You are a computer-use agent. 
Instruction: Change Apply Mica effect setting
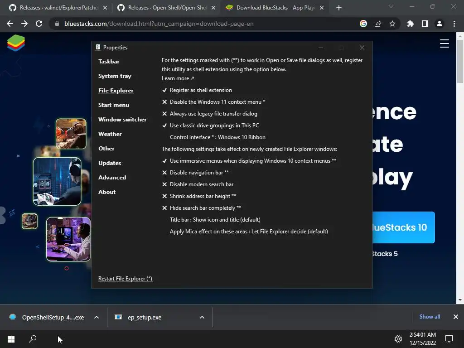[249, 232]
